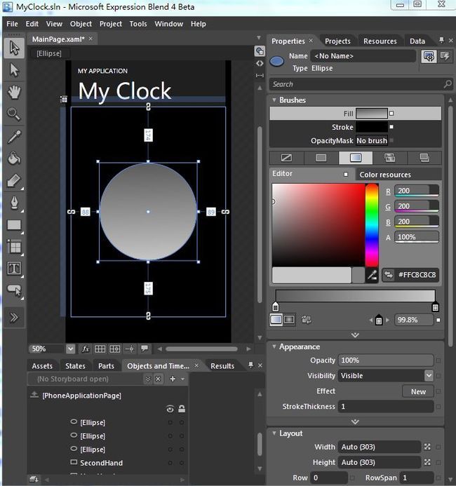Select the Zoom magnifier tool
Screen dimensions: 456x486
pos(14,114)
